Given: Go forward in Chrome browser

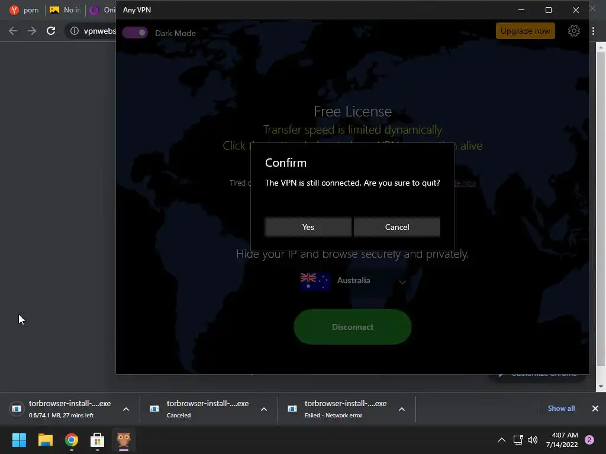Looking at the screenshot, I should click(32, 31).
